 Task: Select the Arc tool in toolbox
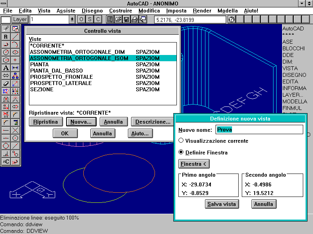[15, 44]
